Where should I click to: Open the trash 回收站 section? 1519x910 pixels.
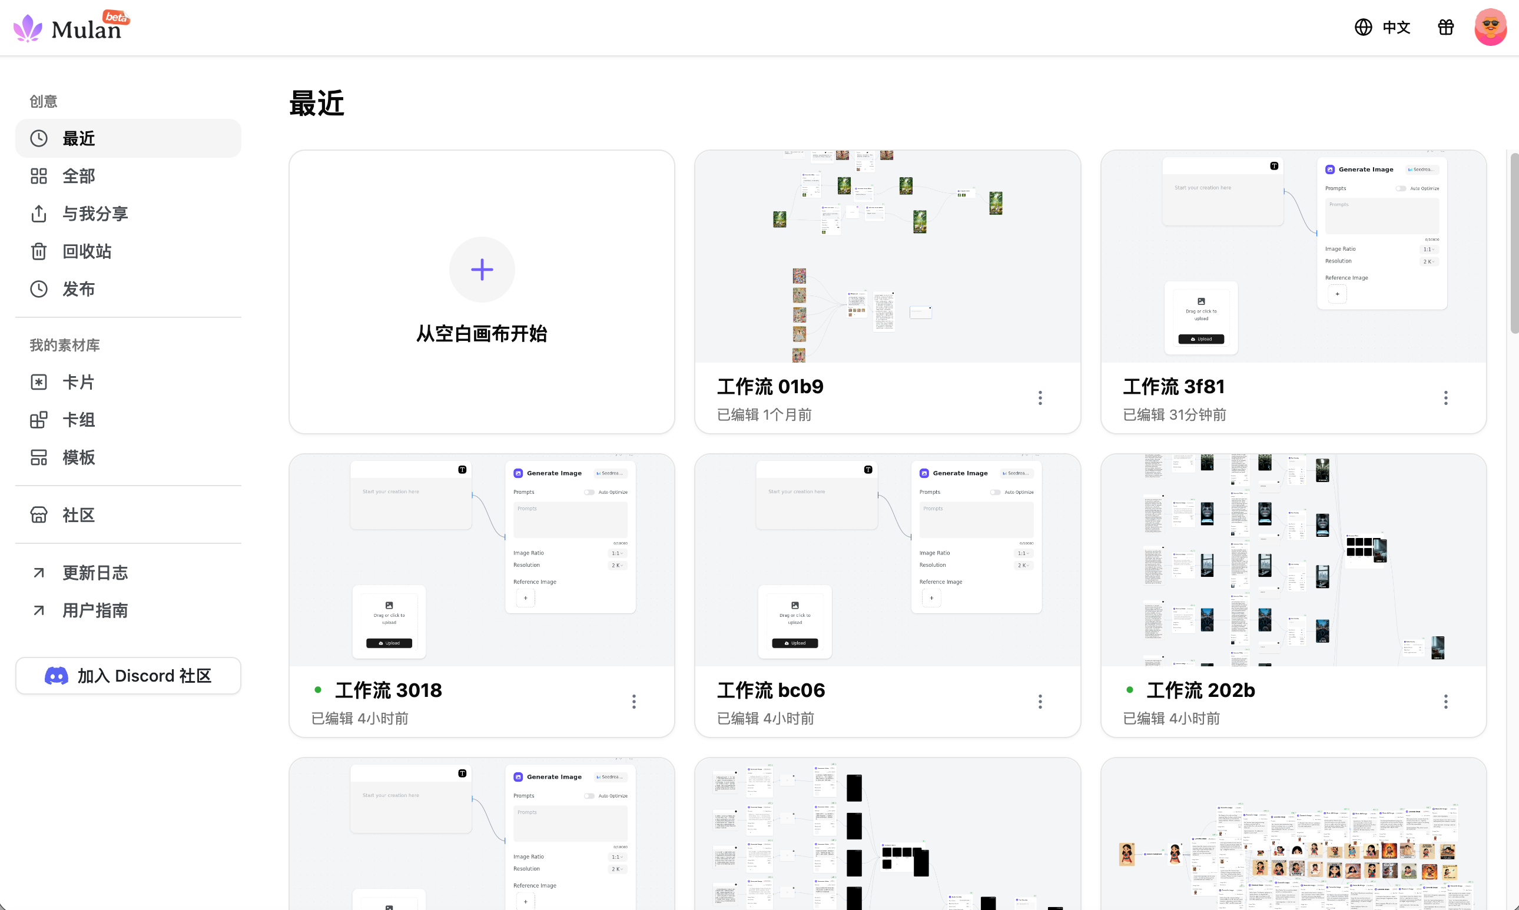128,251
